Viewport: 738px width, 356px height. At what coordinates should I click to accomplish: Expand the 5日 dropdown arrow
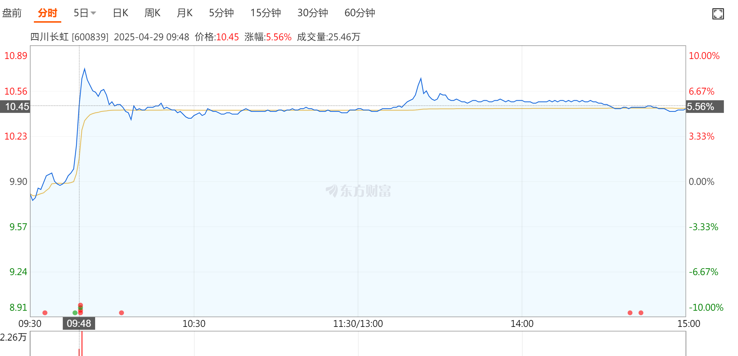[x=93, y=13]
